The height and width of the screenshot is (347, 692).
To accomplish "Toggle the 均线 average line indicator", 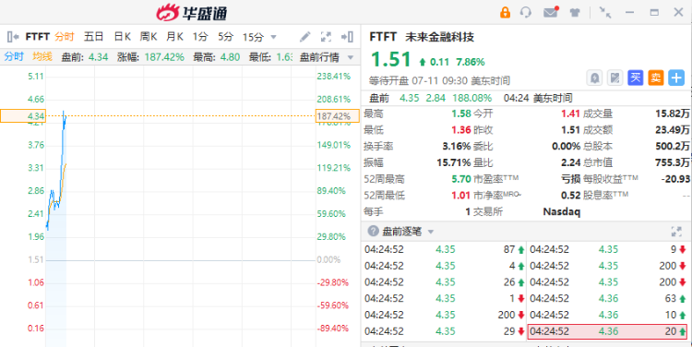I will [x=42, y=56].
